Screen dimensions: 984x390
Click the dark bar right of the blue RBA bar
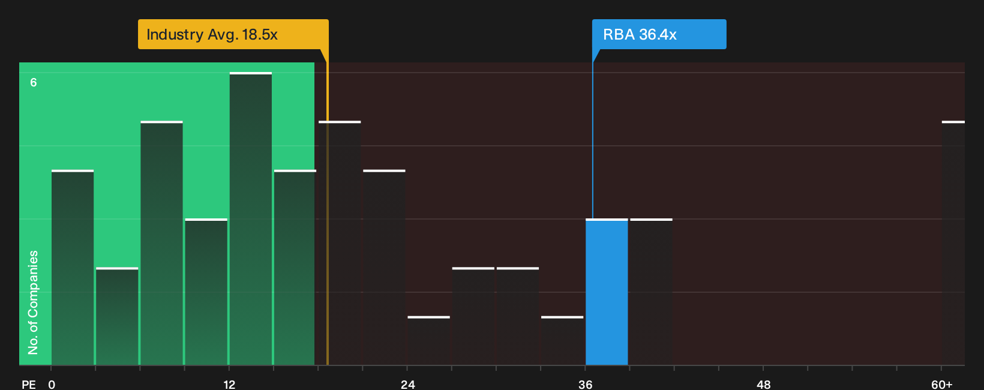pyautogui.click(x=651, y=292)
